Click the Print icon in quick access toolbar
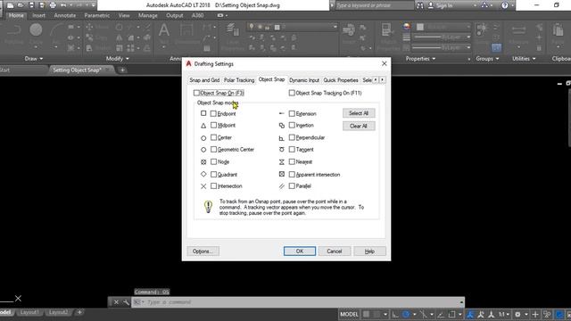The image size is (571, 321). coord(53,5)
